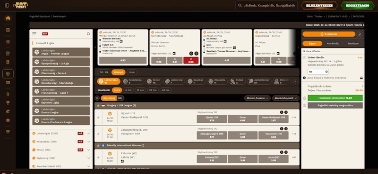Image resolution: width=378 pixels, height=174 pixels.
Task: Open the Alapértelmezett dropdown
Action: (286, 98)
